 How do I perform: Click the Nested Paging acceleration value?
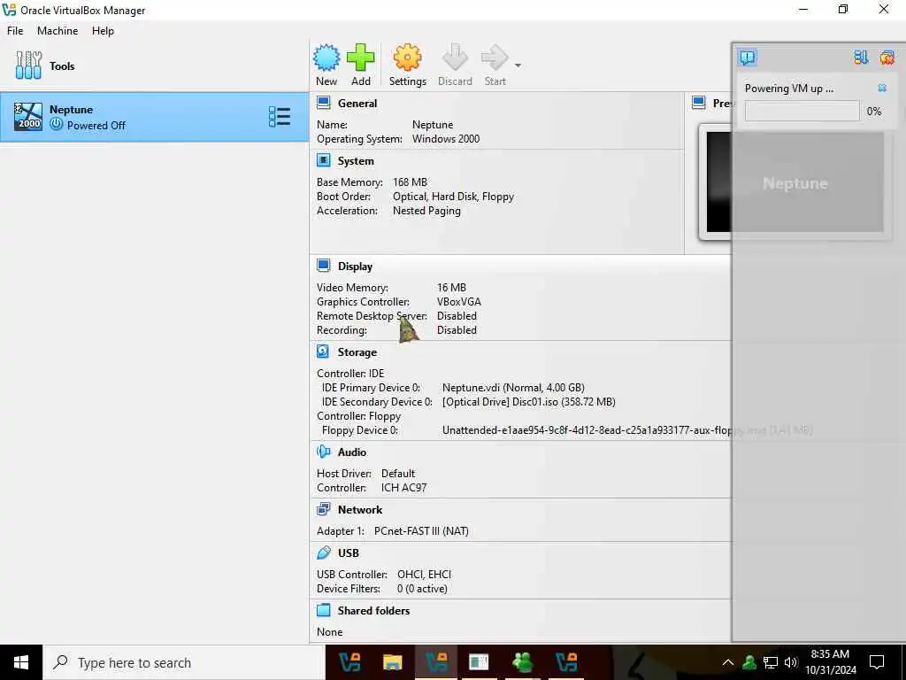point(426,211)
